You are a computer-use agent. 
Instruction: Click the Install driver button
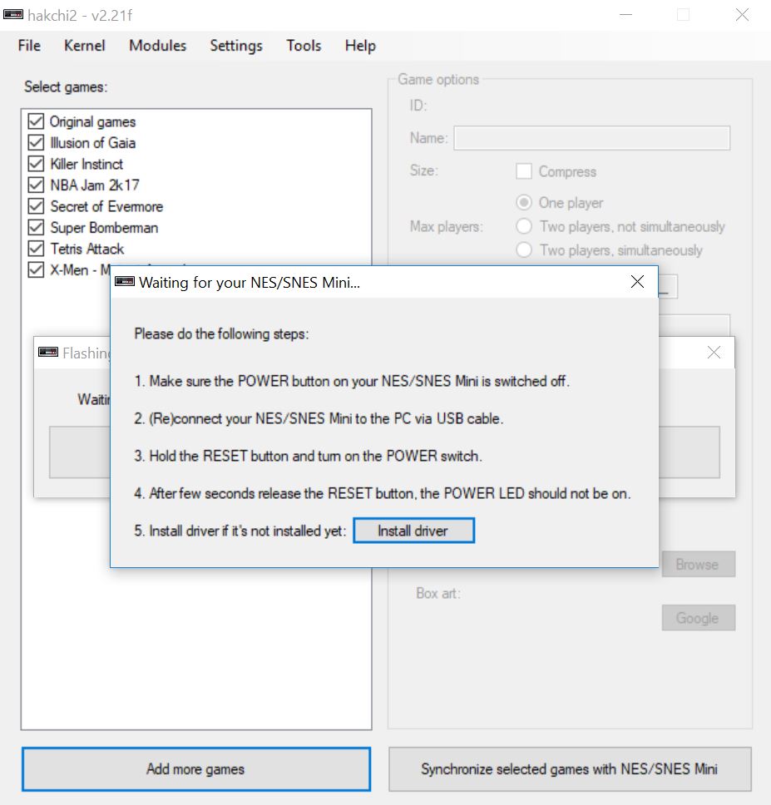(413, 531)
